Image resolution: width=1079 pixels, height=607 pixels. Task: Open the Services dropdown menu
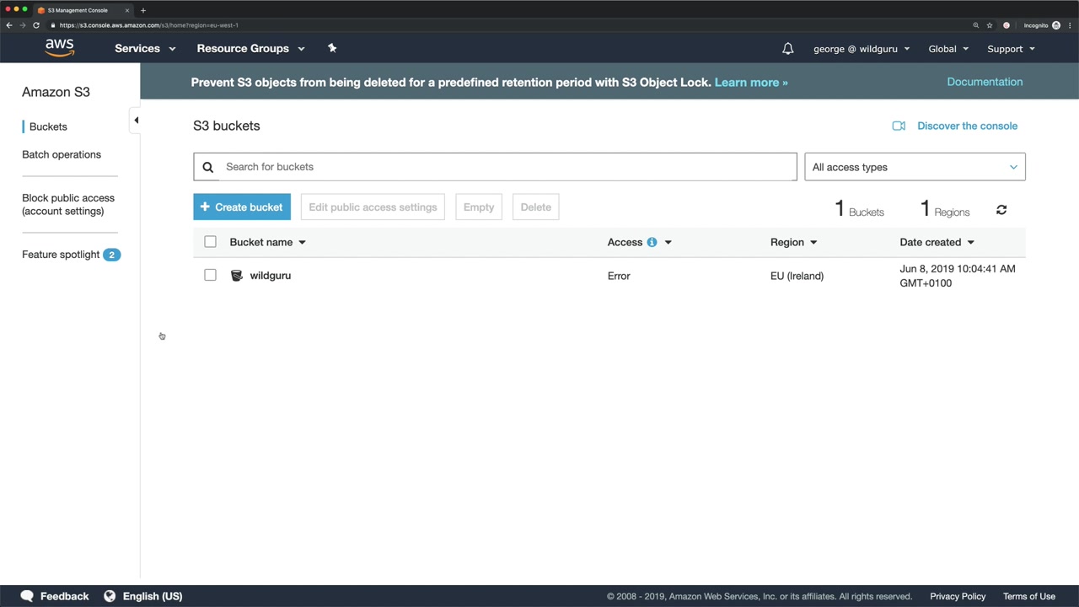[x=145, y=49]
